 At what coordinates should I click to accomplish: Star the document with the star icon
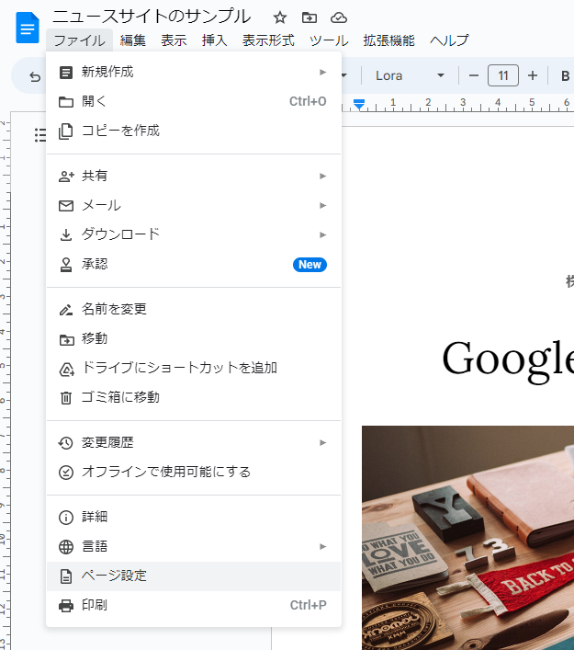(280, 17)
